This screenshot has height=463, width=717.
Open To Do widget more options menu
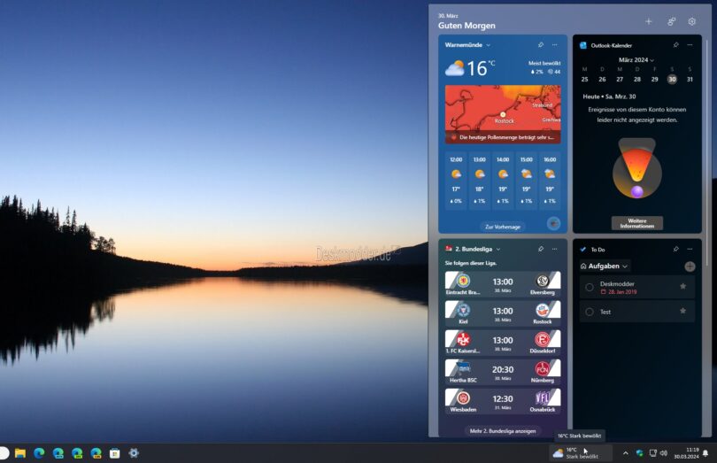(x=690, y=249)
